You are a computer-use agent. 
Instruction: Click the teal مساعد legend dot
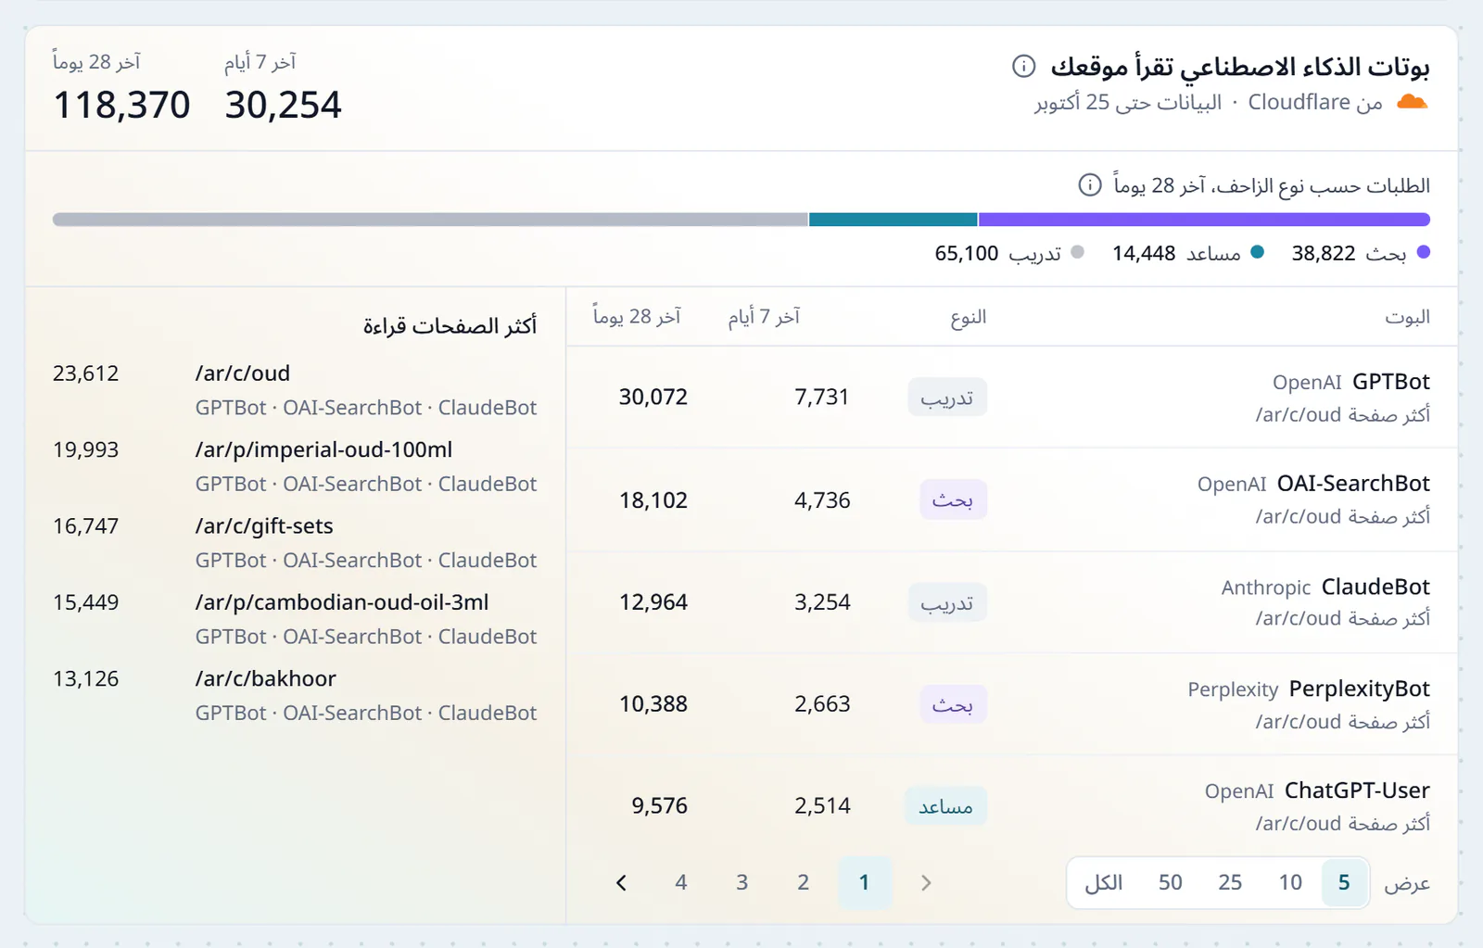(x=1257, y=252)
